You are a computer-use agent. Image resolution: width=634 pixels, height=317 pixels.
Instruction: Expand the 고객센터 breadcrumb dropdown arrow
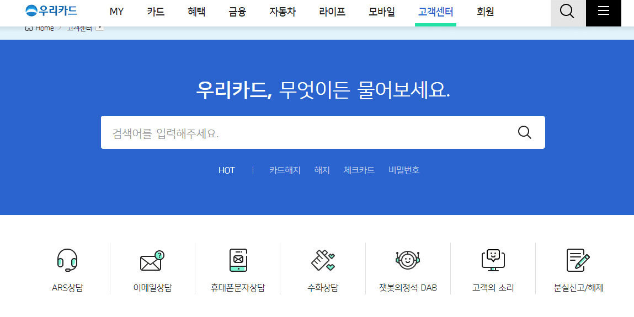[100, 28]
